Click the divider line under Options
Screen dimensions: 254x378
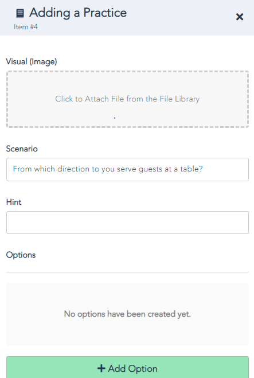click(127, 272)
